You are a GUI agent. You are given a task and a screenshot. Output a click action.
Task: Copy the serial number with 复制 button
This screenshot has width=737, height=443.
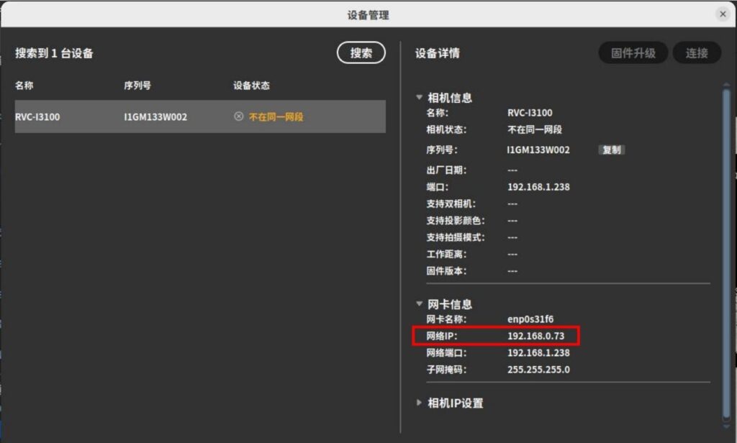[x=612, y=150]
